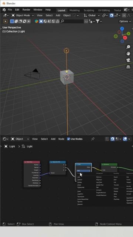Screen dimensions: 133x237
Task: Select the camera object in the viewport
Action: coord(33,74)
